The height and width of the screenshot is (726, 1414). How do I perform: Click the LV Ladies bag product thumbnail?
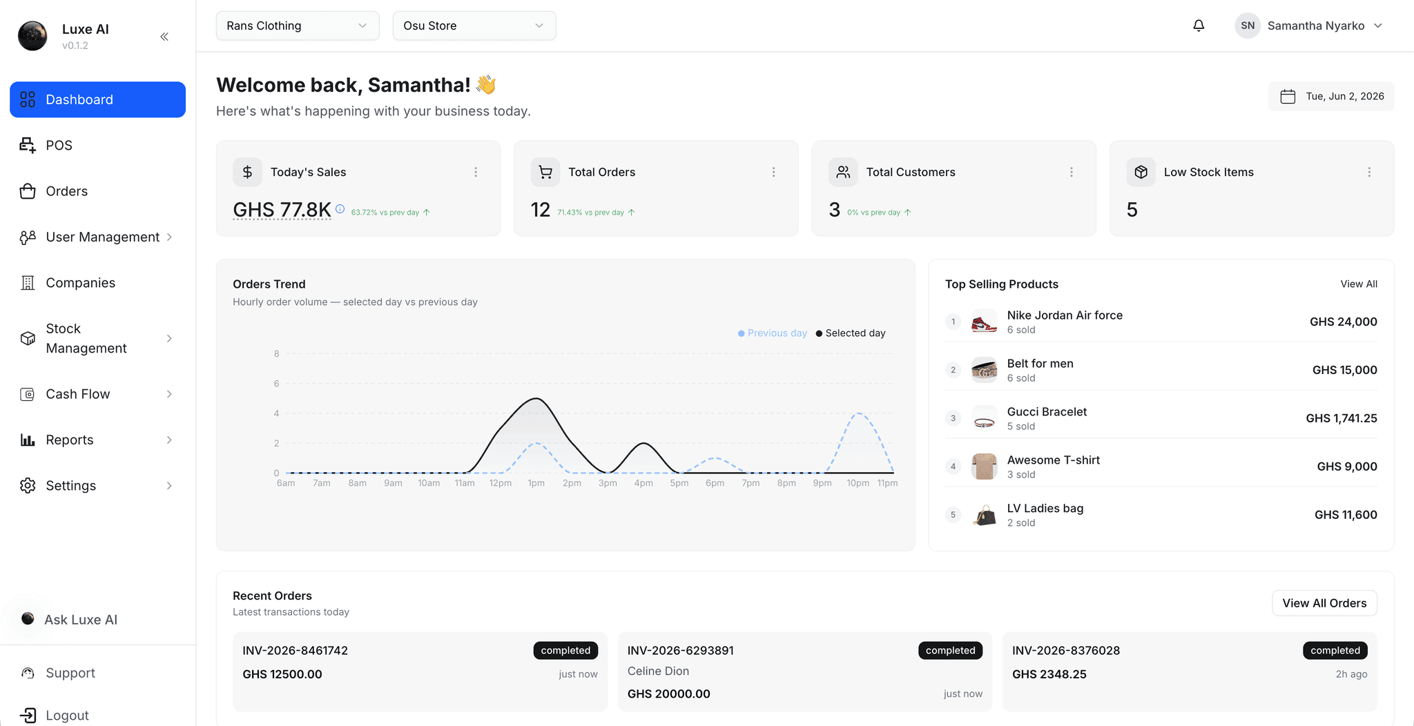(x=984, y=515)
